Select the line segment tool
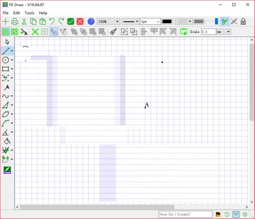 [6, 51]
